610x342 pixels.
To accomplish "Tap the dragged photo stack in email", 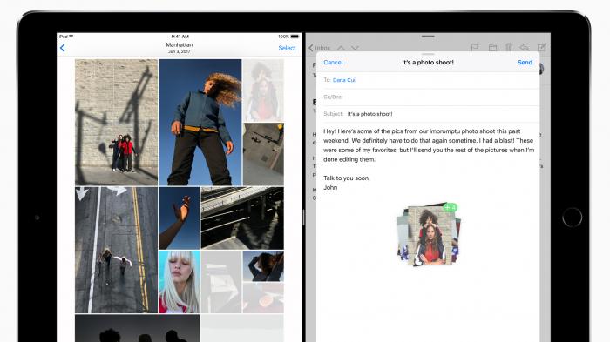I will pos(428,235).
